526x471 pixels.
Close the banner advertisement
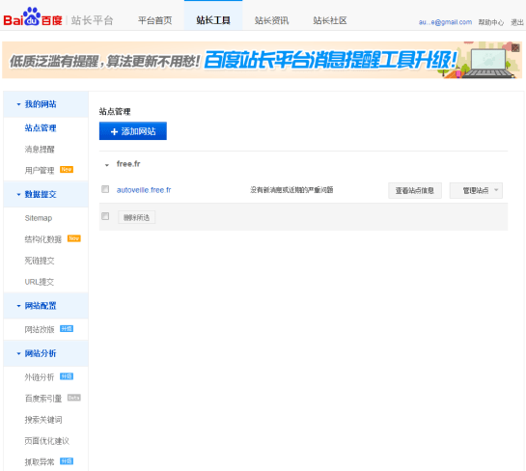click(515, 48)
